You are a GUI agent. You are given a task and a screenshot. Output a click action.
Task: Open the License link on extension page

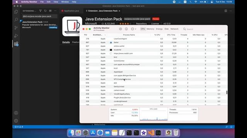[155, 24]
